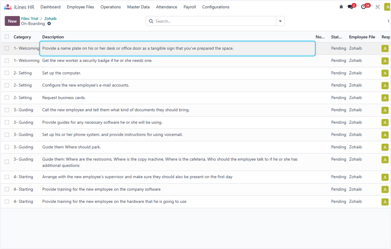Open the iLines HR app home icon
Image resolution: width=391 pixels, height=249 pixels.
[x=8, y=7]
